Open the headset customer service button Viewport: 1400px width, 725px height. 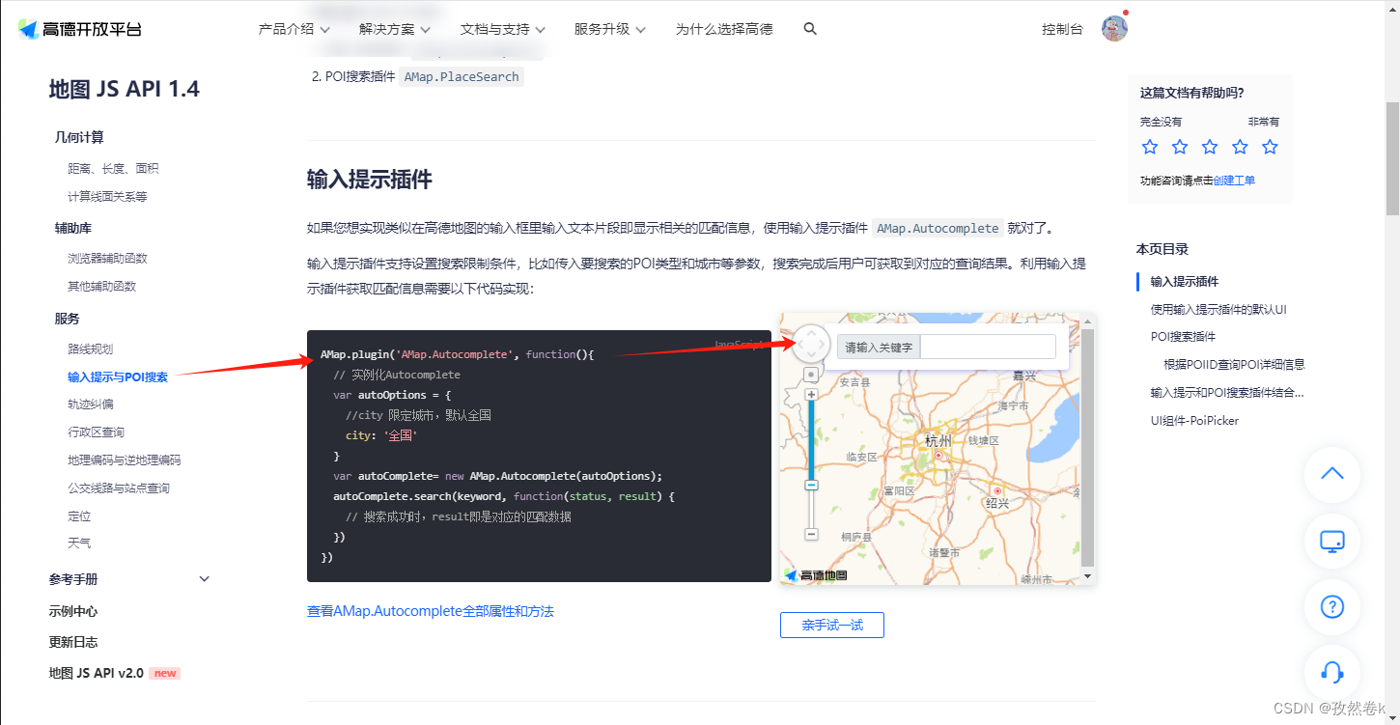[1332, 673]
